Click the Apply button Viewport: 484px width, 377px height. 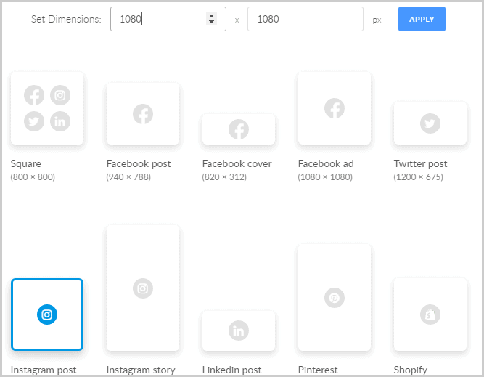421,19
